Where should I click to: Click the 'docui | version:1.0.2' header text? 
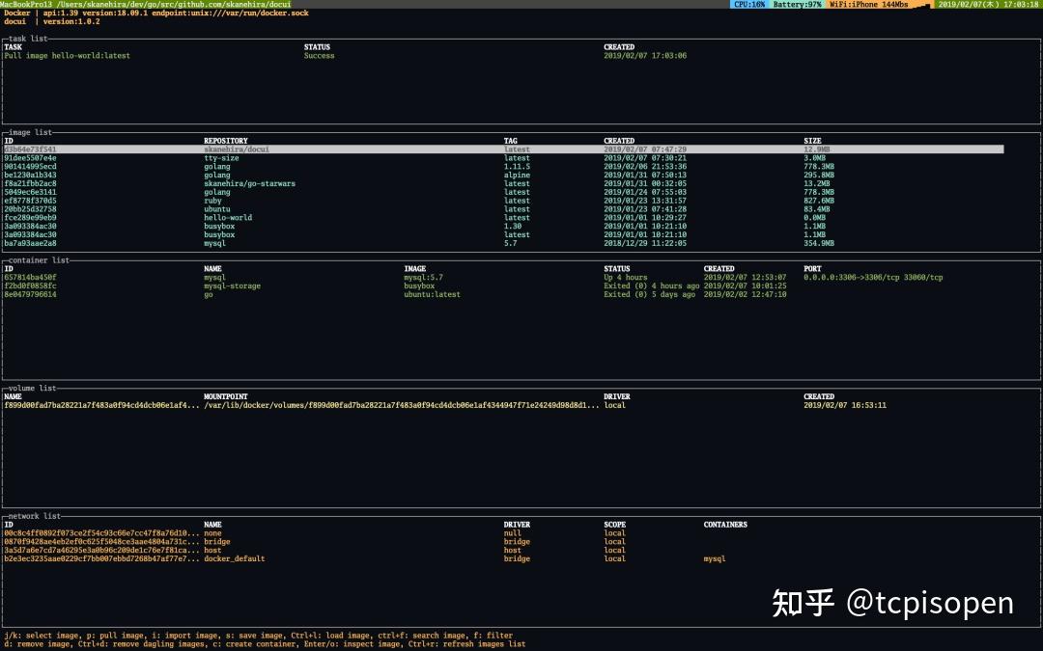click(x=52, y=21)
